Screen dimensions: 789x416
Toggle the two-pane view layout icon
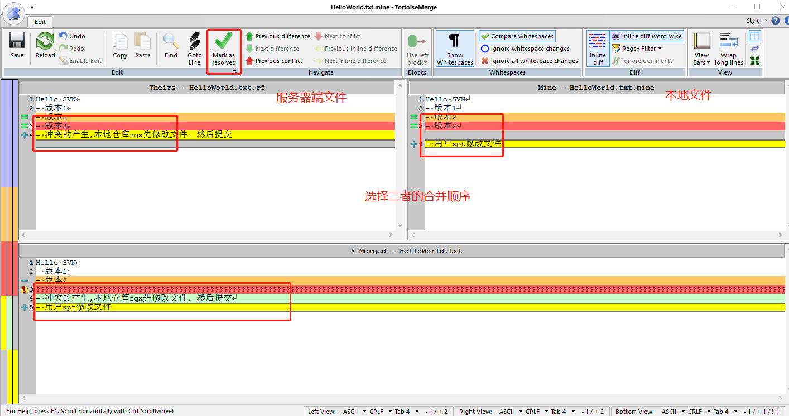tap(755, 36)
